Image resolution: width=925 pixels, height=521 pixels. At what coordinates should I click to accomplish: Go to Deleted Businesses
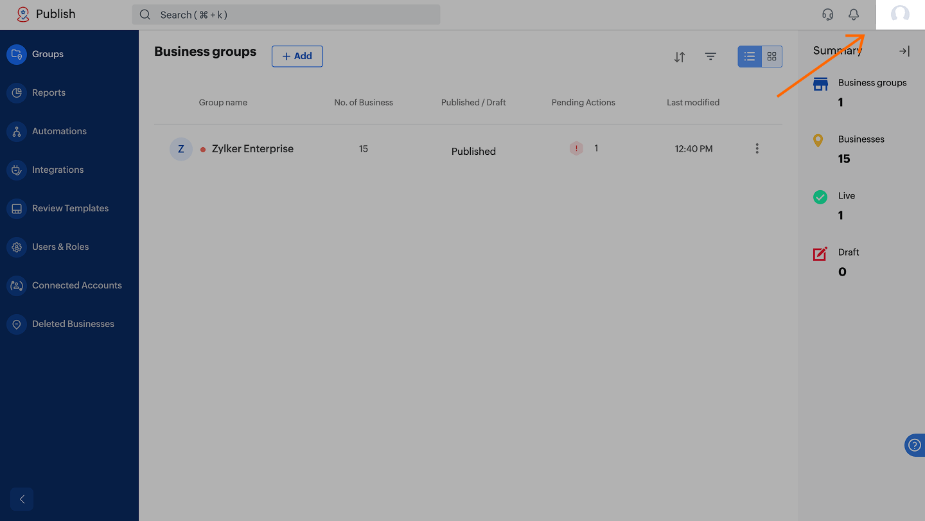click(69, 324)
